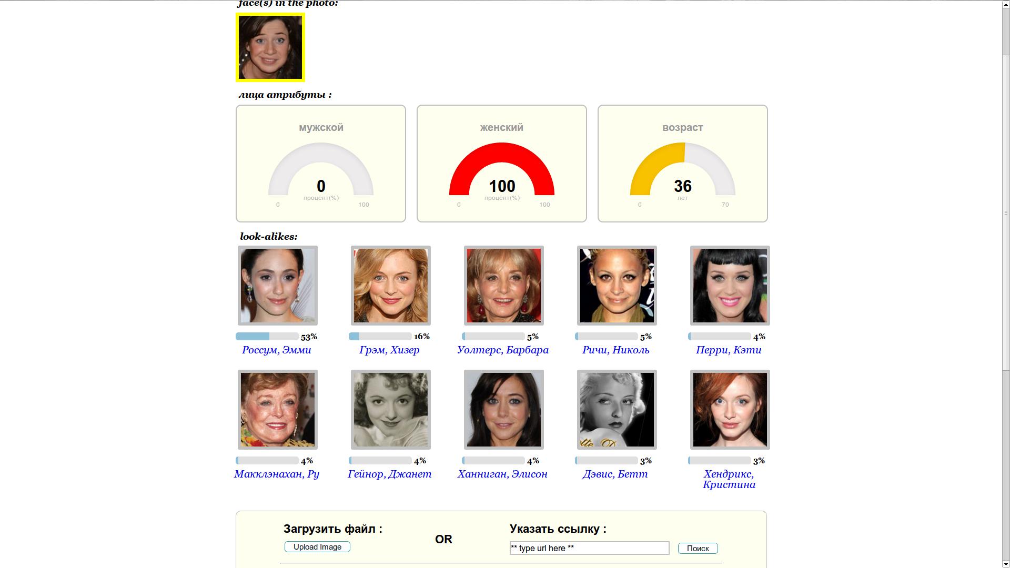The image size is (1010, 568).
Task: Open the Ричи, Николь look-alike photo
Action: click(617, 286)
